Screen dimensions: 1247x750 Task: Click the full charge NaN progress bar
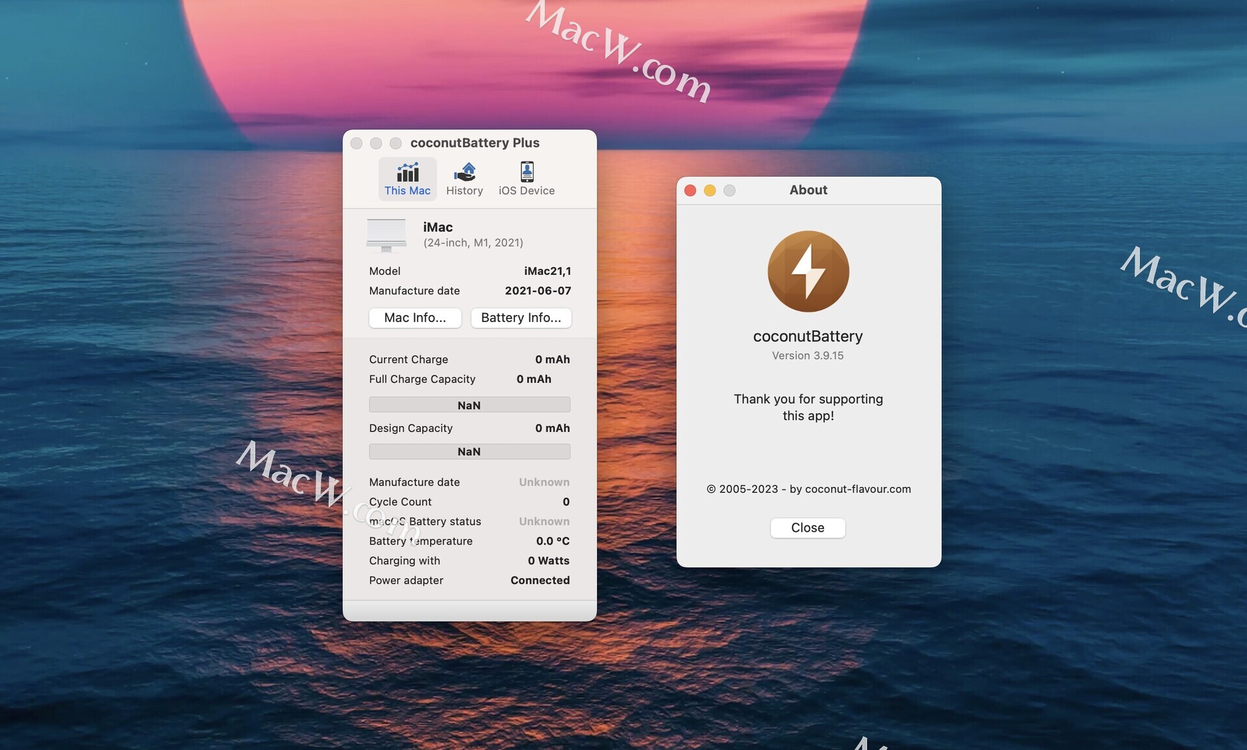(470, 405)
